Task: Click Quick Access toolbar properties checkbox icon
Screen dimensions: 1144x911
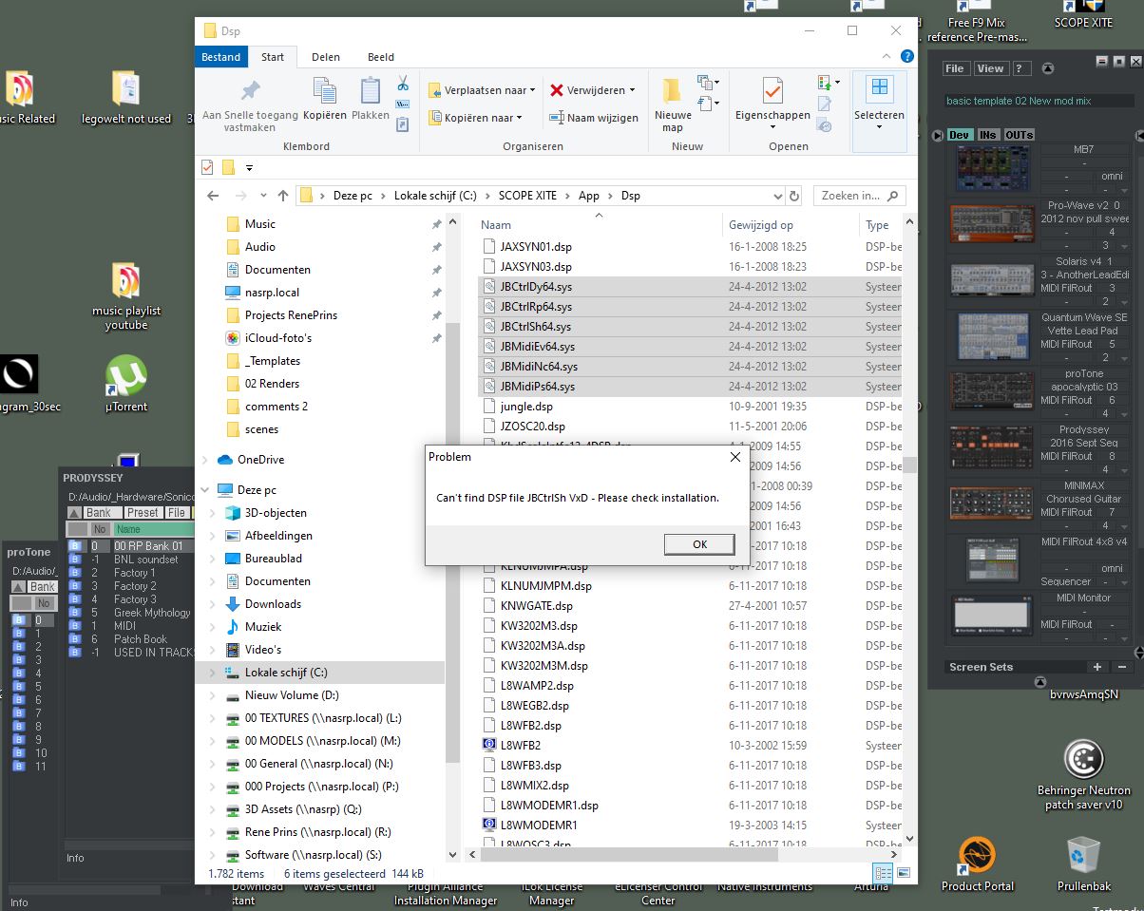Action: tap(207, 167)
